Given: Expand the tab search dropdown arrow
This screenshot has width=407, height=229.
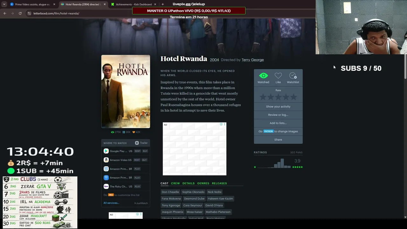Looking at the screenshot, I should tap(4, 4).
